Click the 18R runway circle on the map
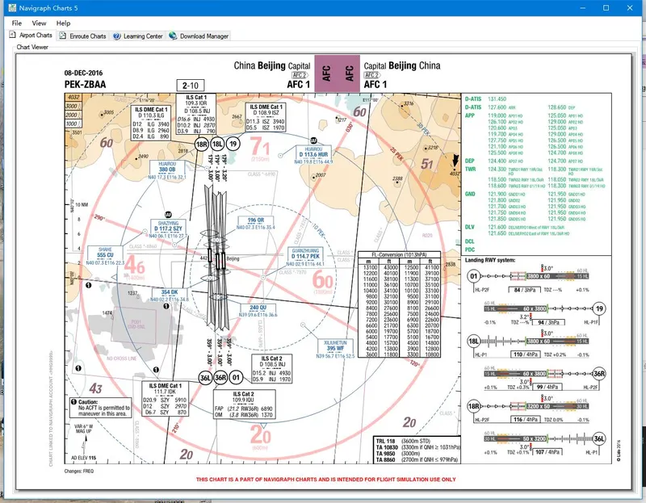The width and height of the screenshot is (646, 503). 201,145
